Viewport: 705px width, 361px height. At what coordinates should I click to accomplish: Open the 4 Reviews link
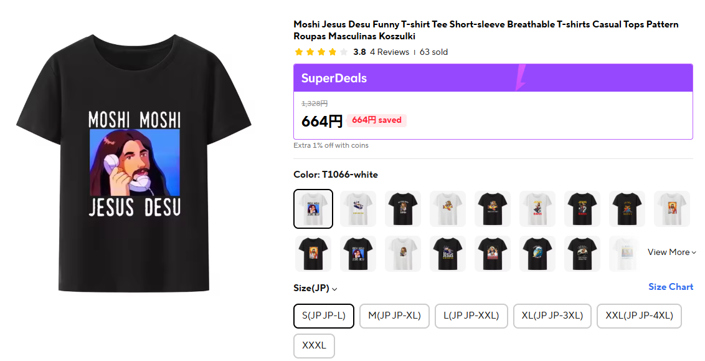coord(389,52)
